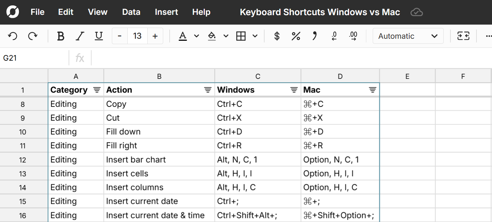Screen dimensions: 492x222
Task: Increase font size with the plus button
Action: (x=155, y=36)
